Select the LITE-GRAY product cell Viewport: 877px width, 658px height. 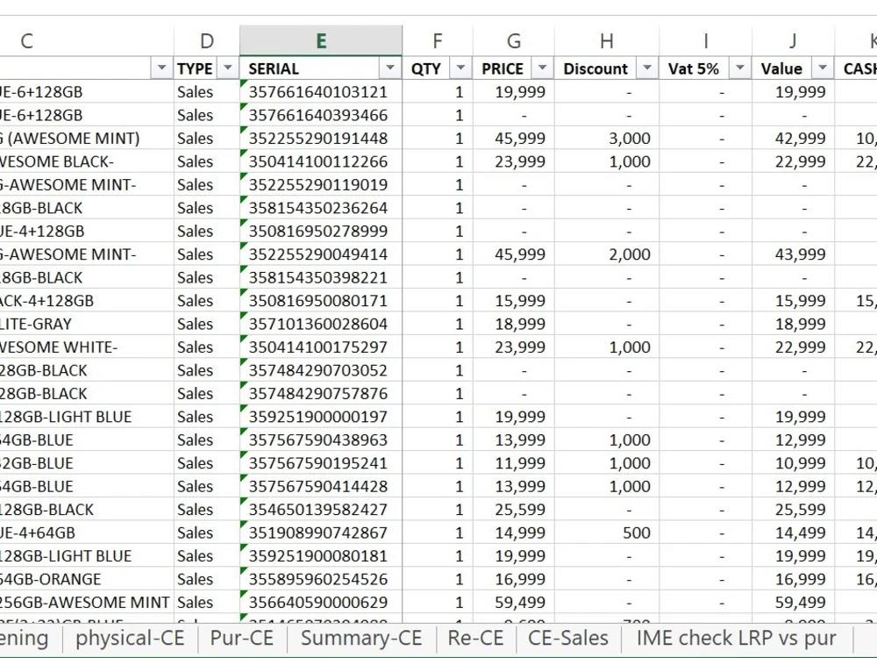87,324
